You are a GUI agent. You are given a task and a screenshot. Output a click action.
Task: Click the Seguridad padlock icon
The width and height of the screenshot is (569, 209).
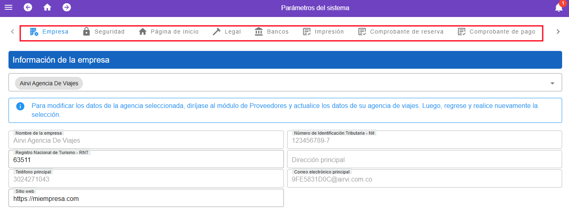(x=86, y=32)
